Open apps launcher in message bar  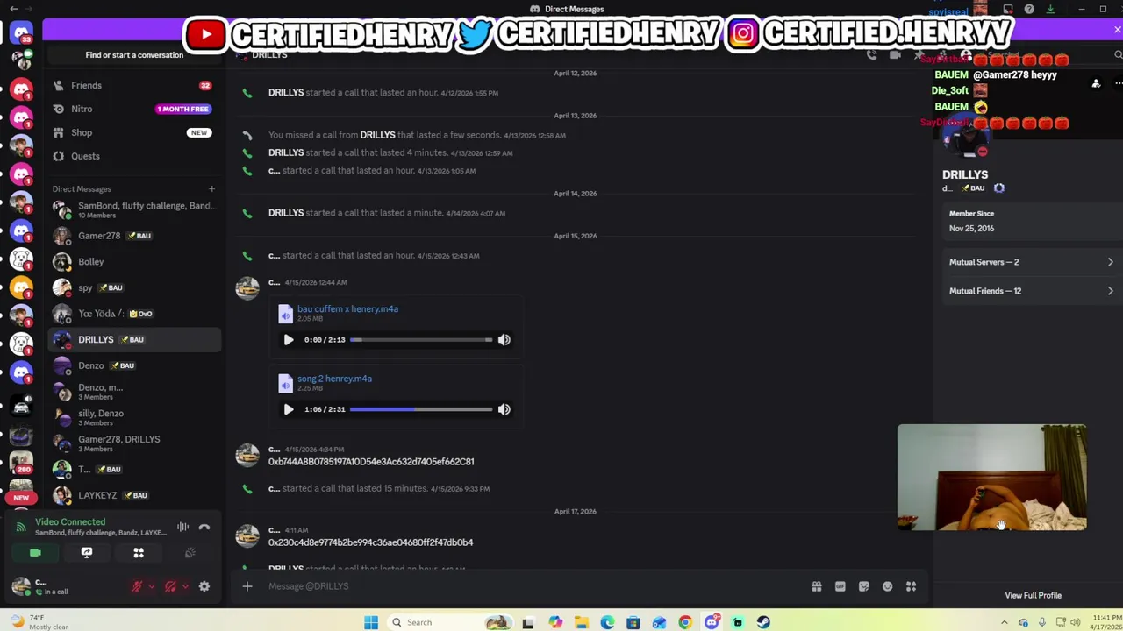tap(911, 586)
